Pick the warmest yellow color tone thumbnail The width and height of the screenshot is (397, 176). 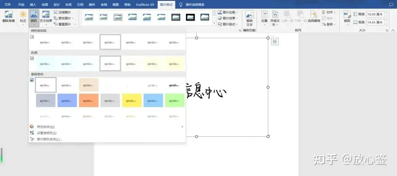click(x=175, y=63)
